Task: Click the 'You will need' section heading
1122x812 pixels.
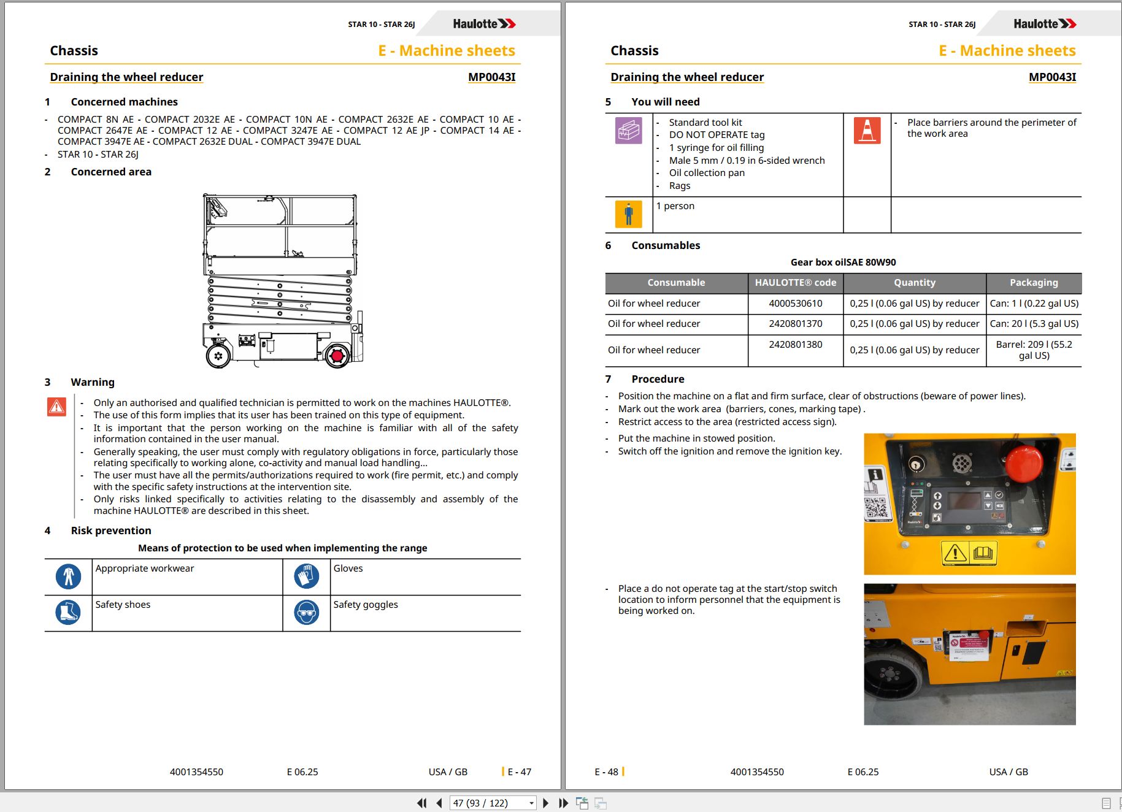Action: pyautogui.click(x=665, y=102)
